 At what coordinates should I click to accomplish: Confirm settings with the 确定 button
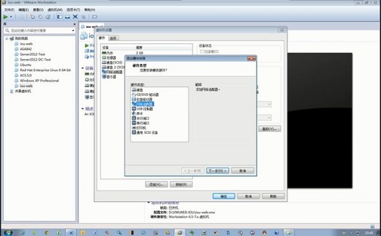click(x=224, y=196)
